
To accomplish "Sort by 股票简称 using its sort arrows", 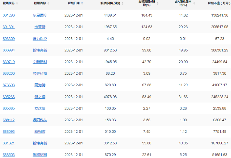I will (48, 3).
